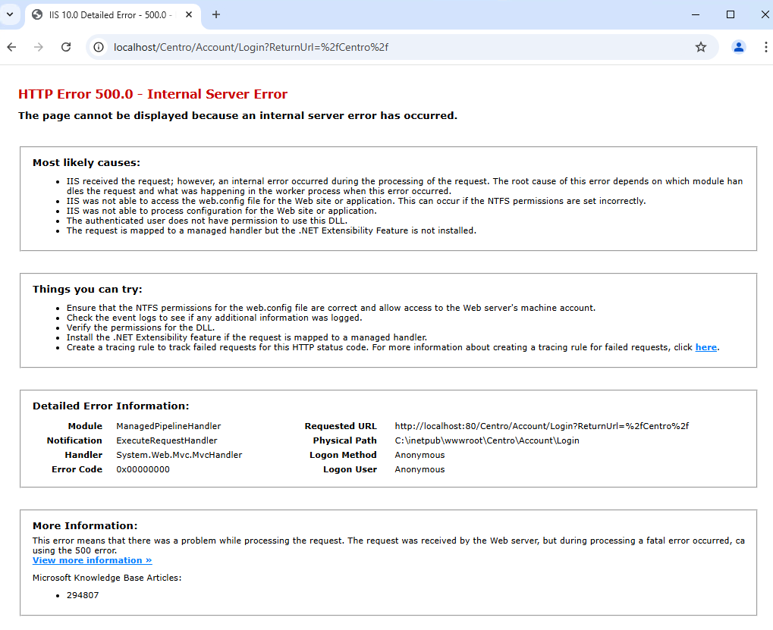This screenshot has height=630, width=773.
Task: Click the Requested URL value text
Action: (541, 426)
